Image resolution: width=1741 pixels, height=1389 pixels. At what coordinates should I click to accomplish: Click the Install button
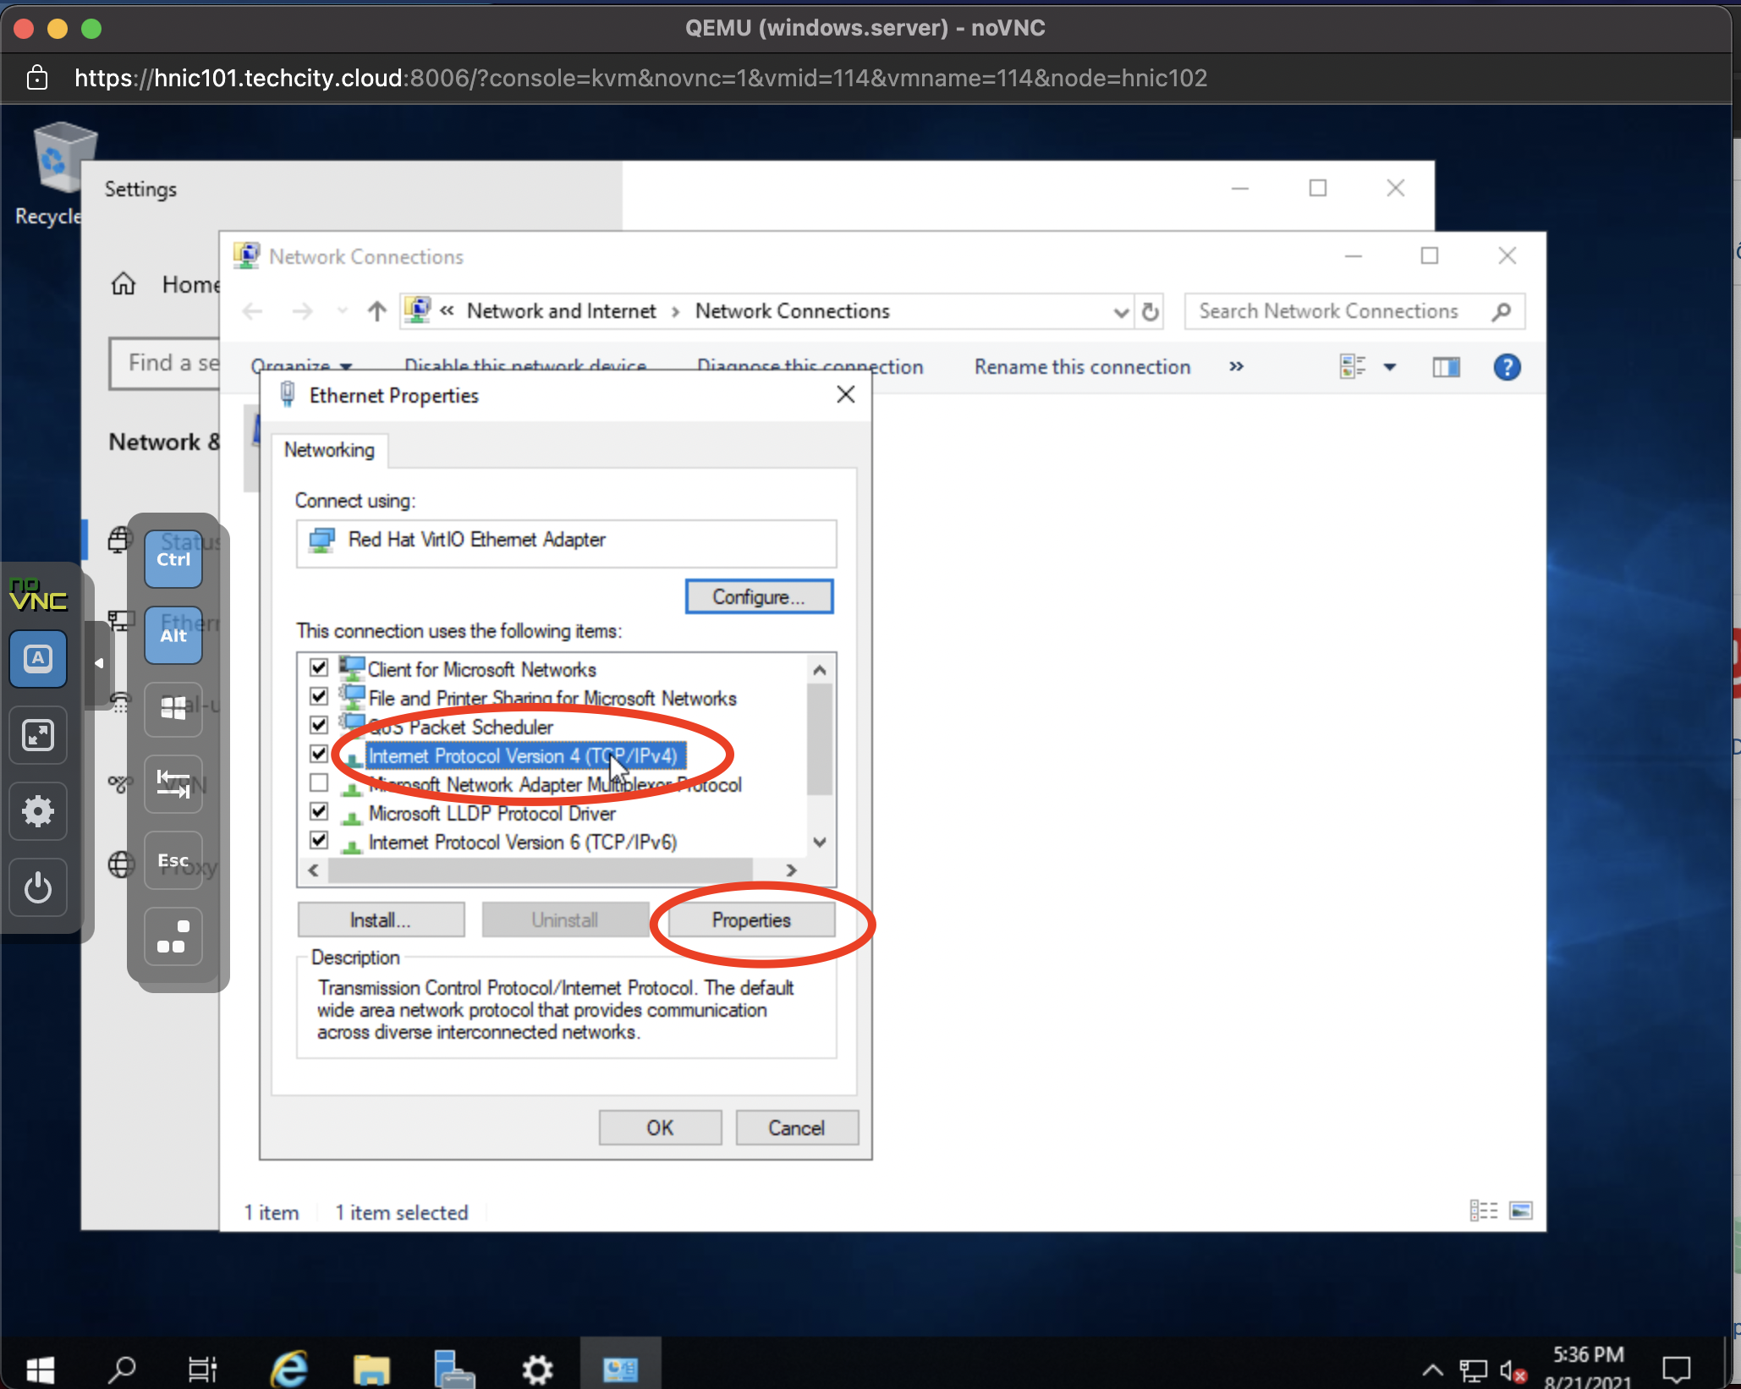tap(381, 920)
